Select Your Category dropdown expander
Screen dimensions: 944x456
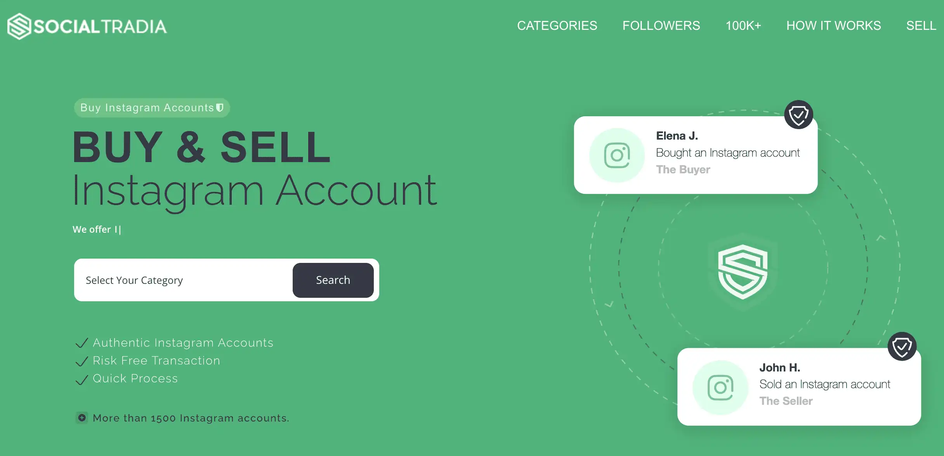pos(182,279)
